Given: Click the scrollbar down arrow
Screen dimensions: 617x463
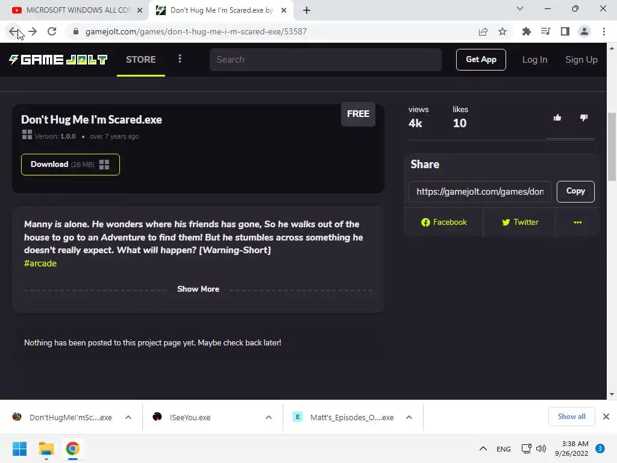Looking at the screenshot, I should (612, 394).
